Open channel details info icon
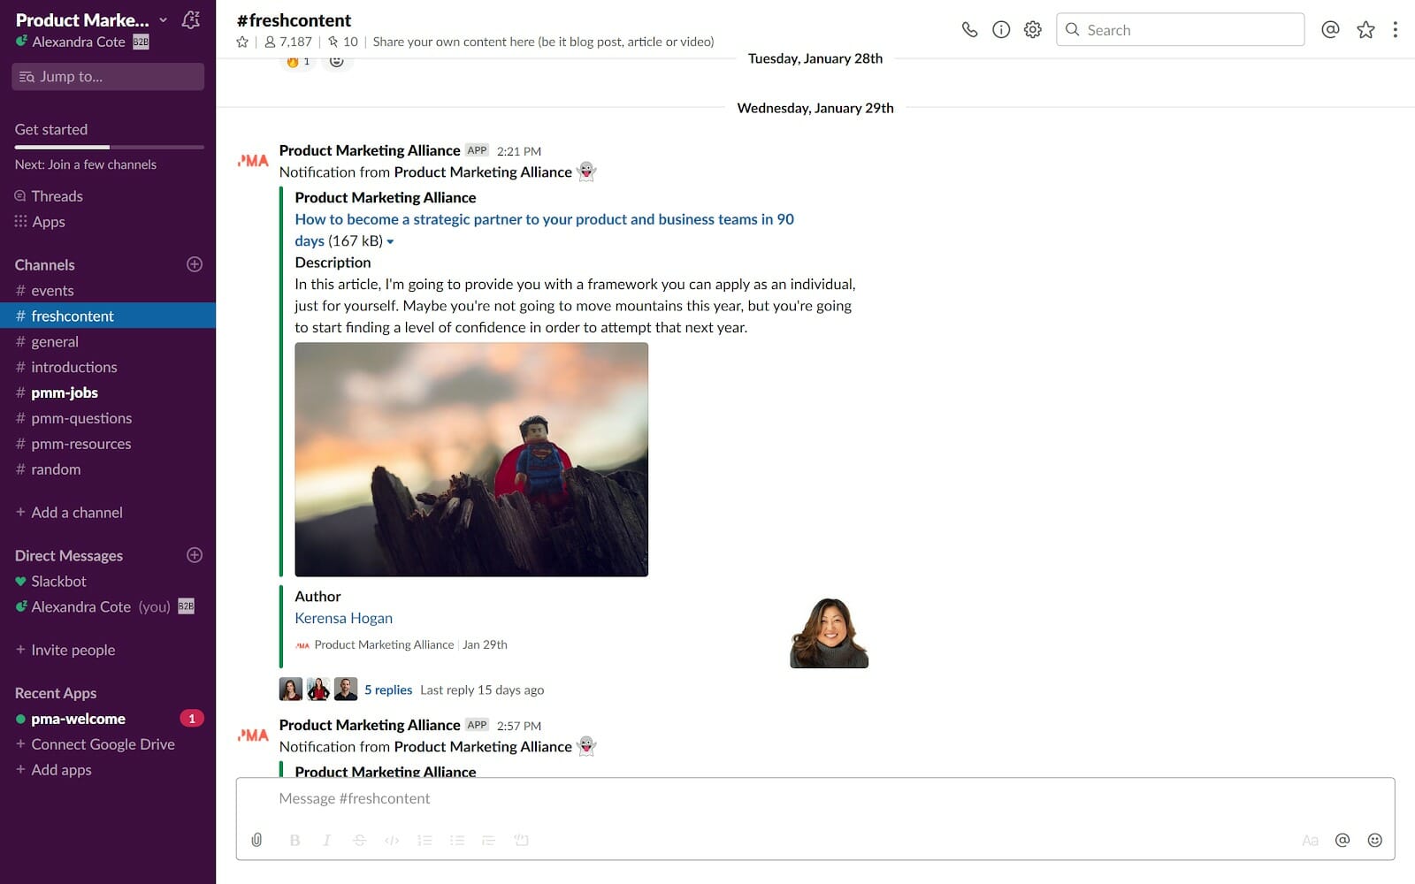 coord(1000,29)
